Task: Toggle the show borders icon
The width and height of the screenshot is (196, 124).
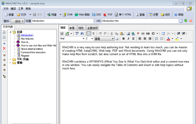Action: pos(89,33)
